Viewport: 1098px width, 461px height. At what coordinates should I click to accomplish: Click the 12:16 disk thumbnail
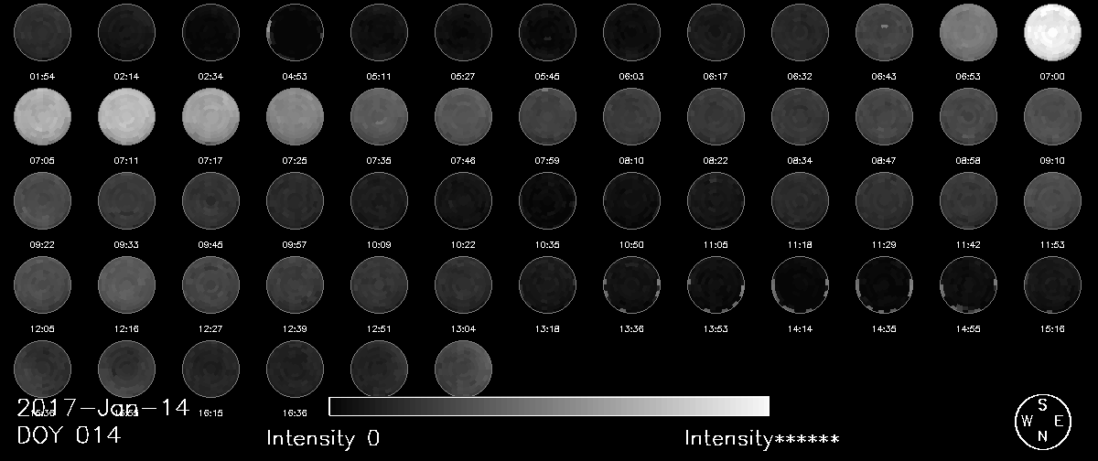pos(126,284)
